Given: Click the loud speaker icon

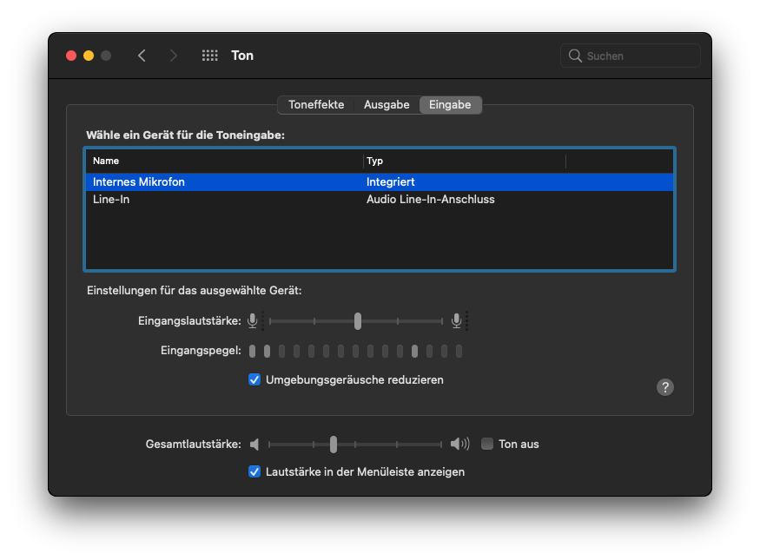Looking at the screenshot, I should tap(459, 445).
